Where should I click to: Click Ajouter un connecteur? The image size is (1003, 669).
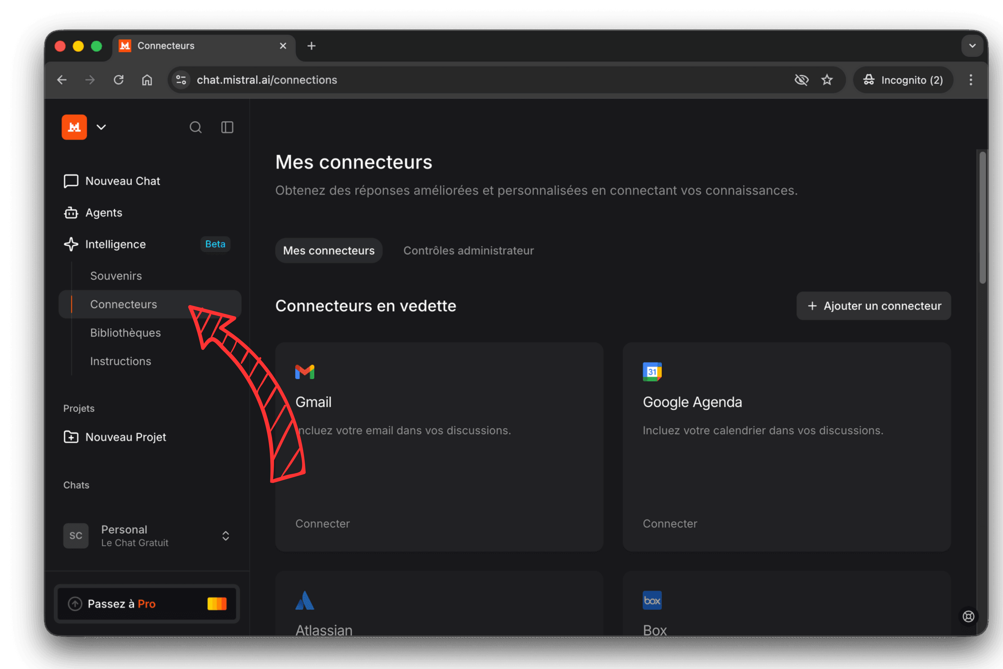click(873, 306)
